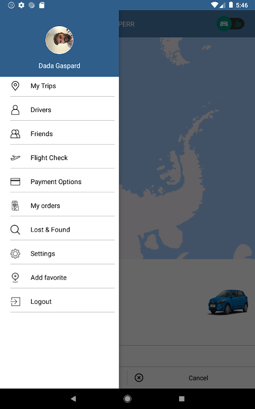
Task: Tap the My orders phone icon
Action: (x=15, y=206)
